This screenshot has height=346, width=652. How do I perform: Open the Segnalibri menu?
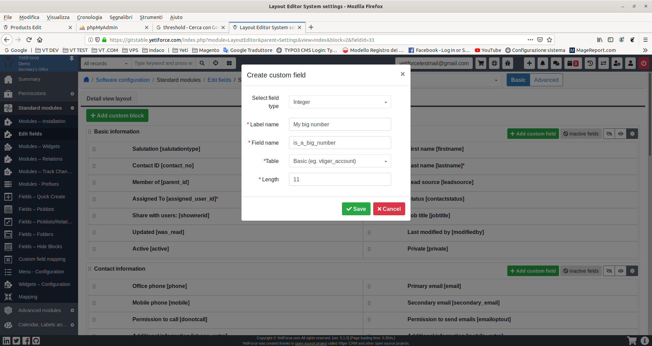click(x=121, y=17)
